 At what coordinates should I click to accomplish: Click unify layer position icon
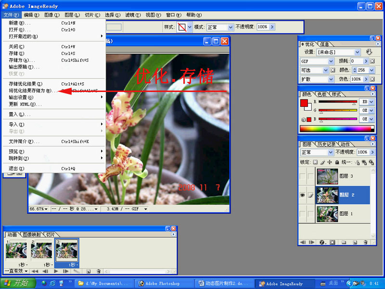point(357,162)
